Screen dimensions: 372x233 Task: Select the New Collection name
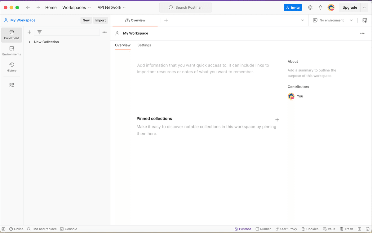[46, 42]
